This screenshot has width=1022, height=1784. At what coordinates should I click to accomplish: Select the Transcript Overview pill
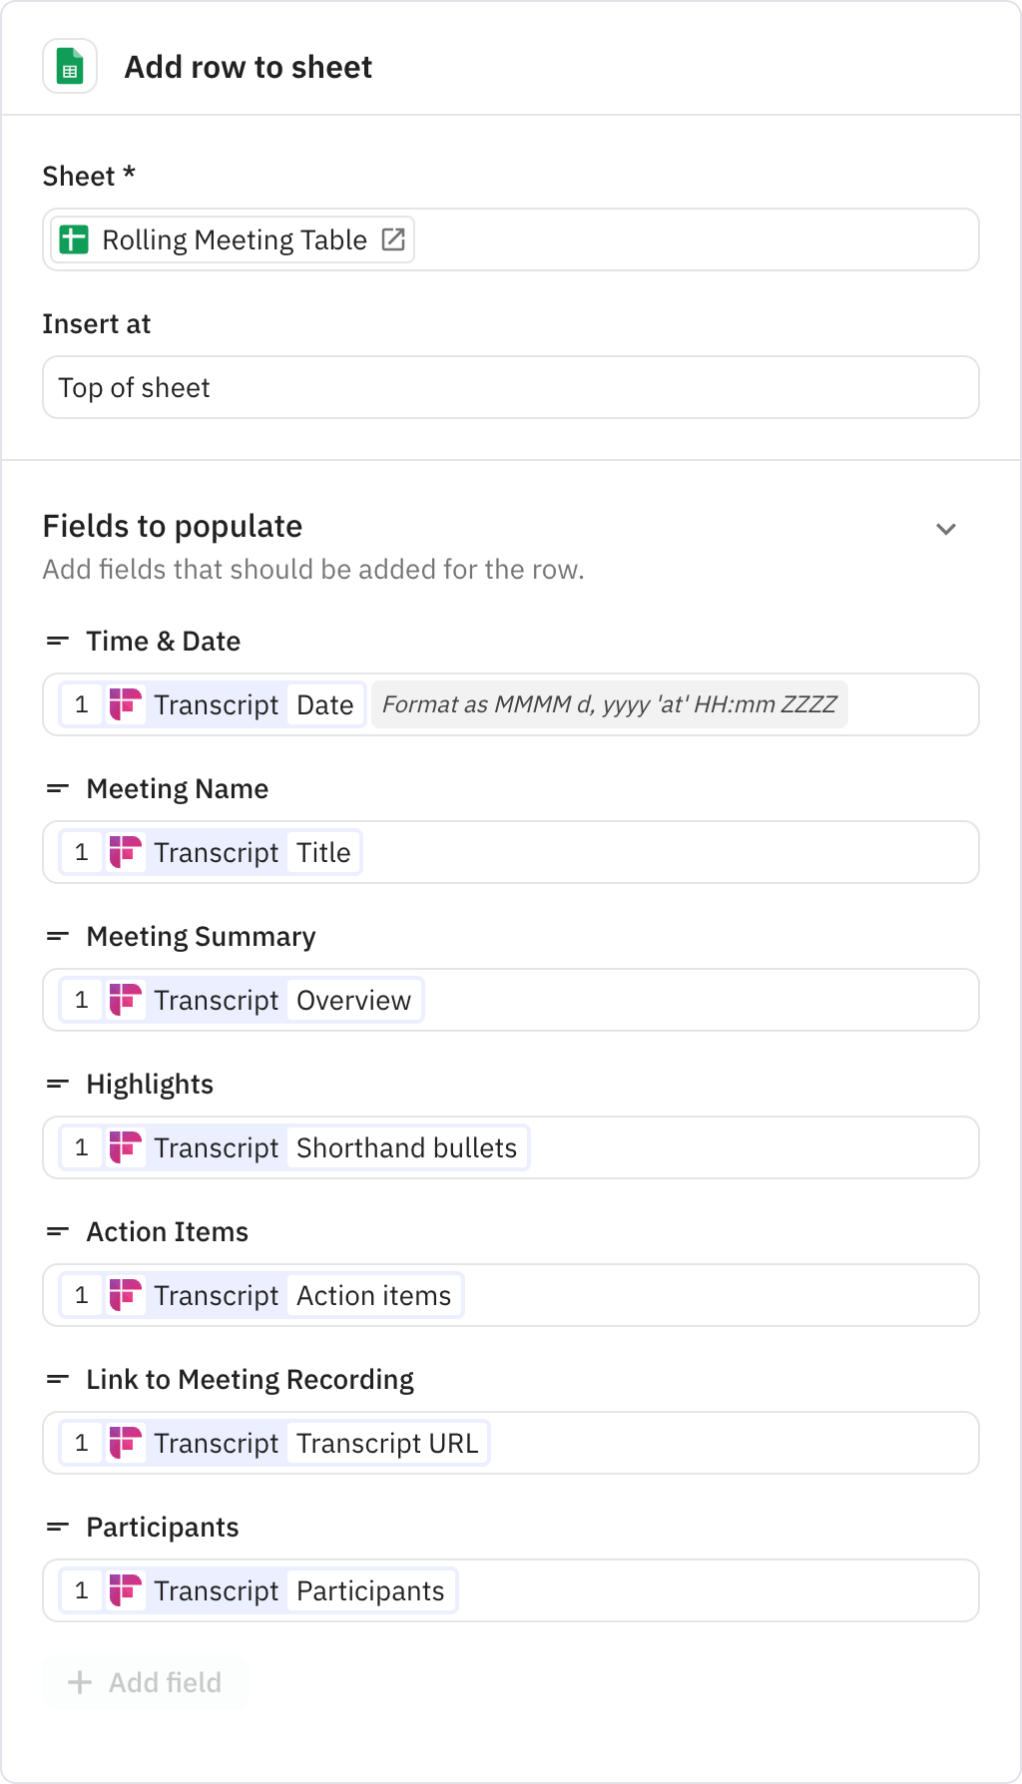pos(354,1000)
